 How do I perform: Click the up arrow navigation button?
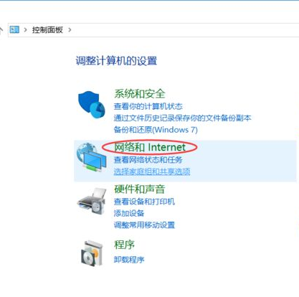pyautogui.click(x=1, y=30)
